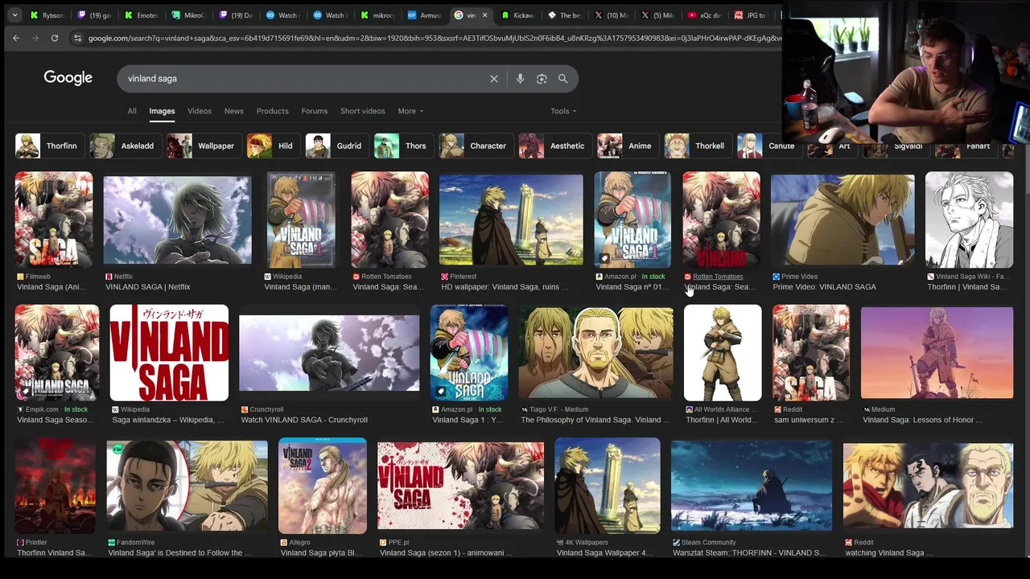Open the Allegro Vinland Saga Blu-ray image

323,486
